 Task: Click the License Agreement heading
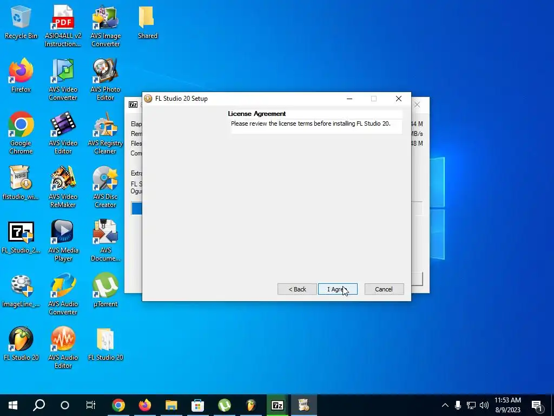click(257, 114)
